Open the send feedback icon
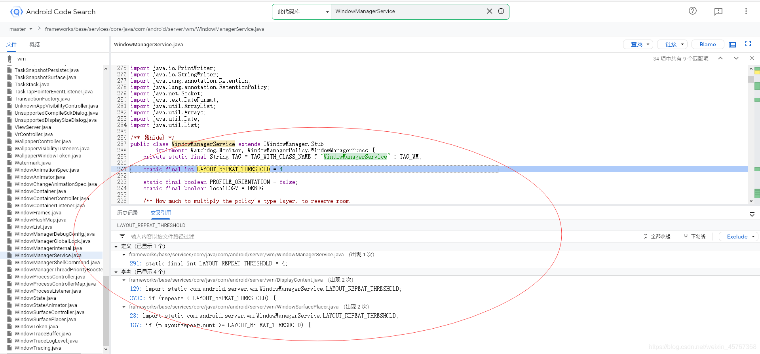Image resolution: width=760 pixels, height=354 pixels. [718, 11]
